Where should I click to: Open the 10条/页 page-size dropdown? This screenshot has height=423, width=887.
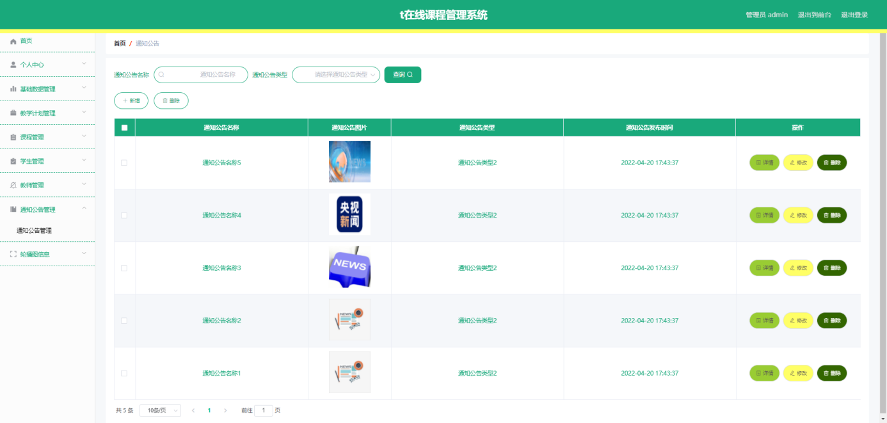click(159, 410)
